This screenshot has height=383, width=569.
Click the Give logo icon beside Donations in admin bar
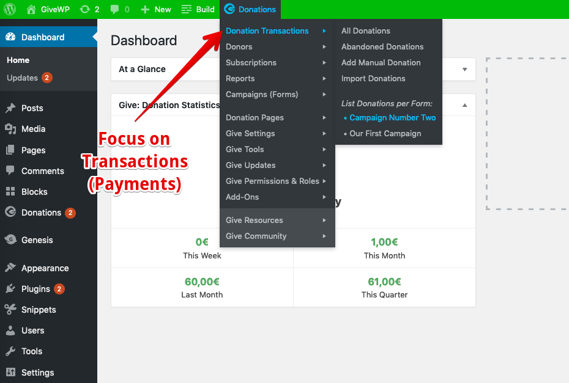[x=229, y=9]
